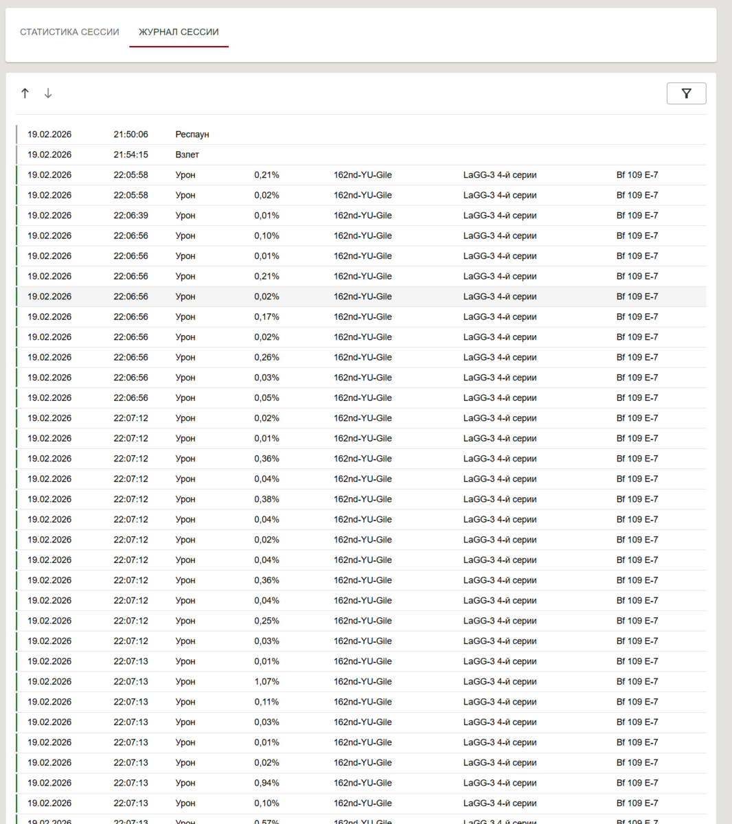Click the 0,25% damage value
Image resolution: width=732 pixels, height=824 pixels.
(x=266, y=621)
